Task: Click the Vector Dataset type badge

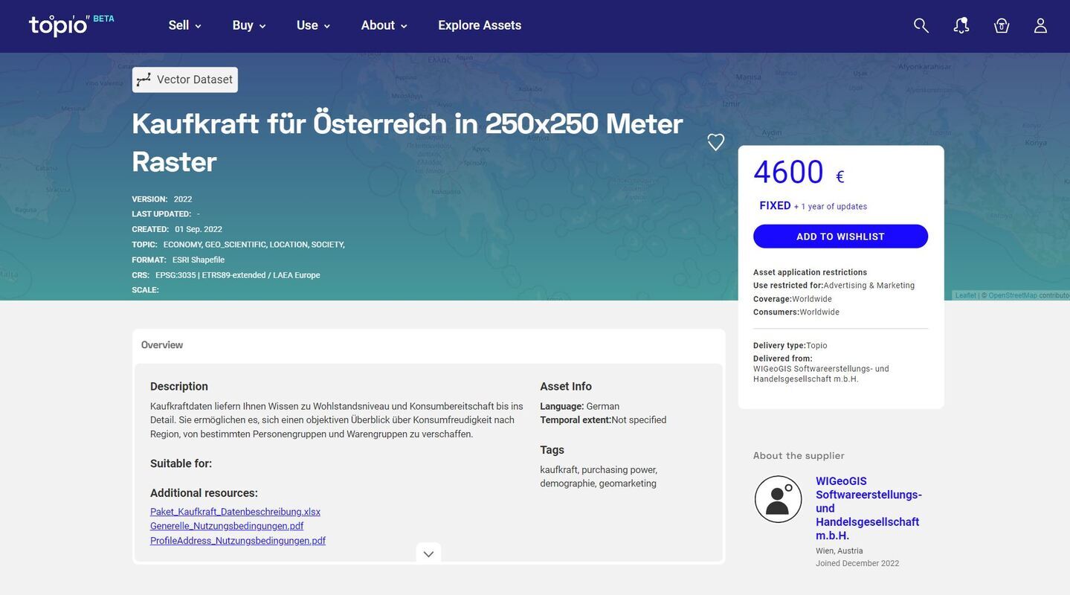Action: [x=185, y=80]
